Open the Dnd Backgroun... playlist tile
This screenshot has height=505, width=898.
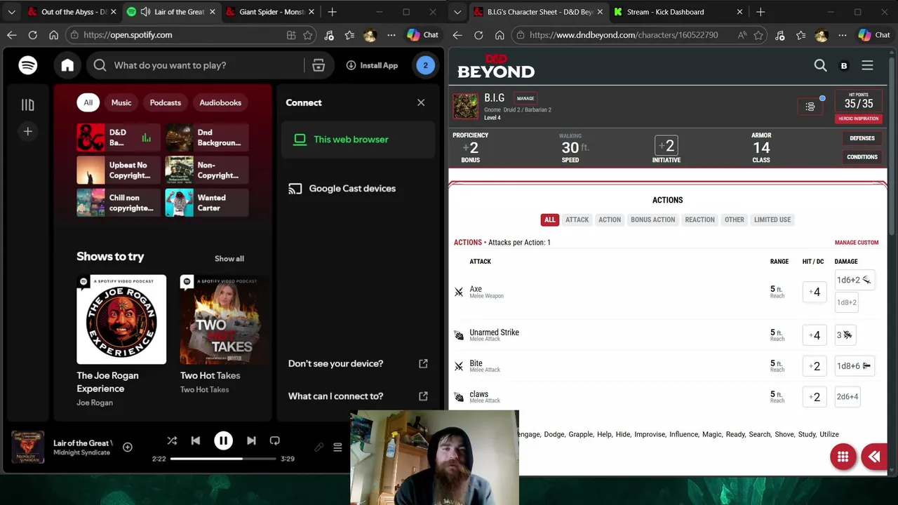click(207, 137)
